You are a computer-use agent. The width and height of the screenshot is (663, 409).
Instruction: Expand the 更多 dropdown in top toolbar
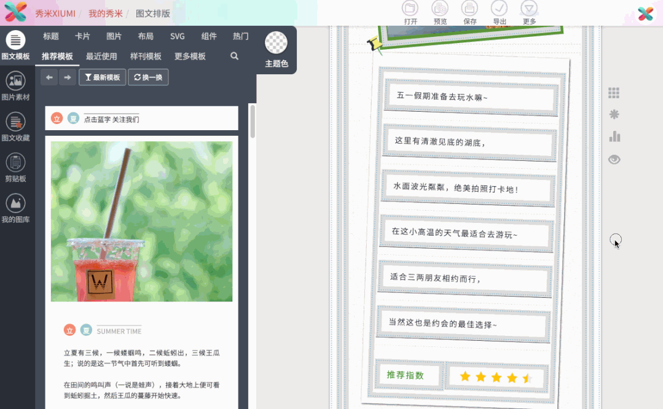529,13
